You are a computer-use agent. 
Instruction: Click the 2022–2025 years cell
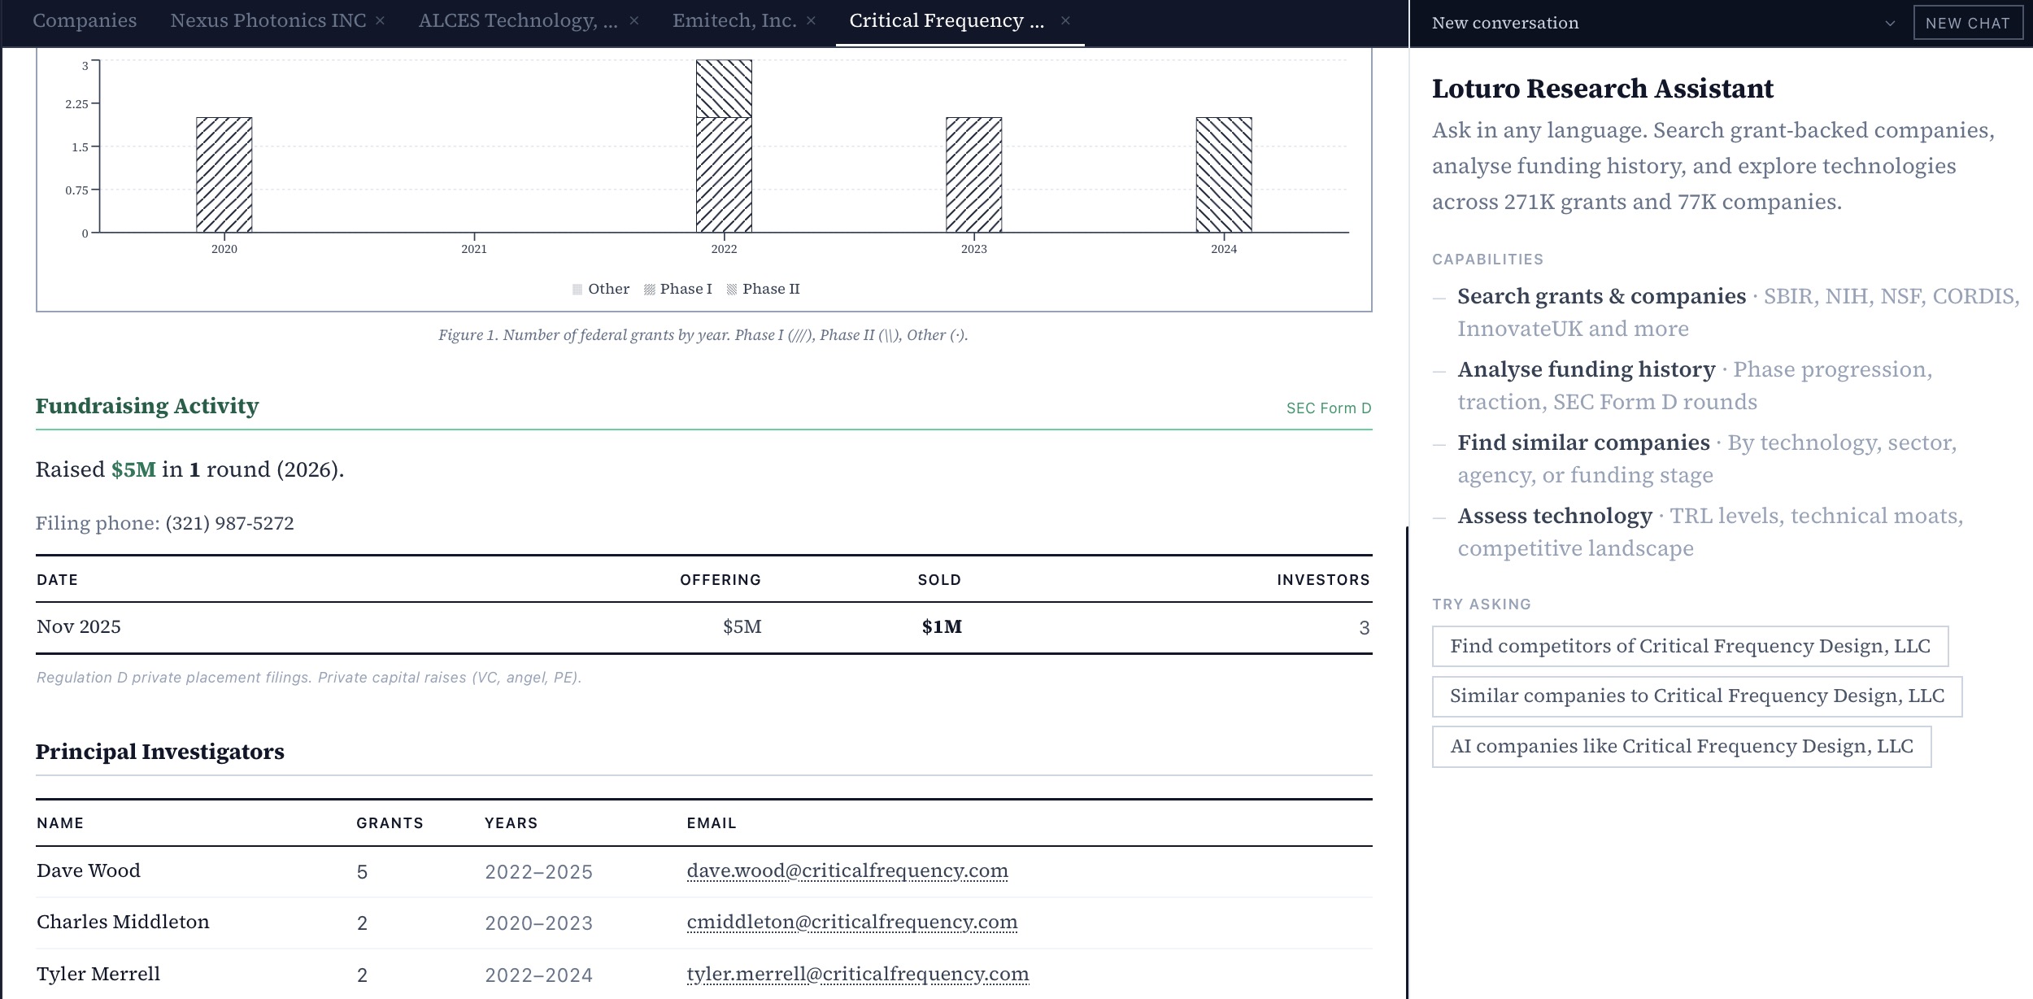[538, 872]
